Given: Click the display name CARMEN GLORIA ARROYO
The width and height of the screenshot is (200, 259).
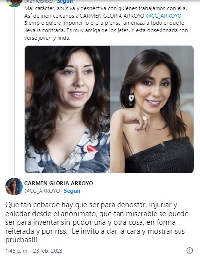Looking at the screenshot, I should coord(59,183).
